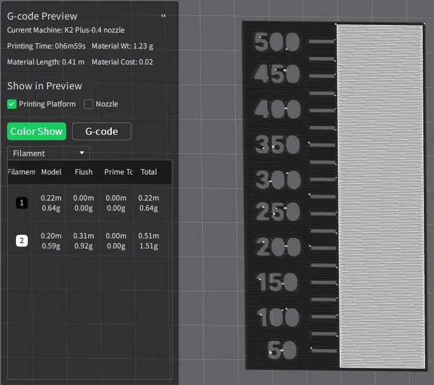Click the Model column header
The image size is (434, 385).
(51, 172)
